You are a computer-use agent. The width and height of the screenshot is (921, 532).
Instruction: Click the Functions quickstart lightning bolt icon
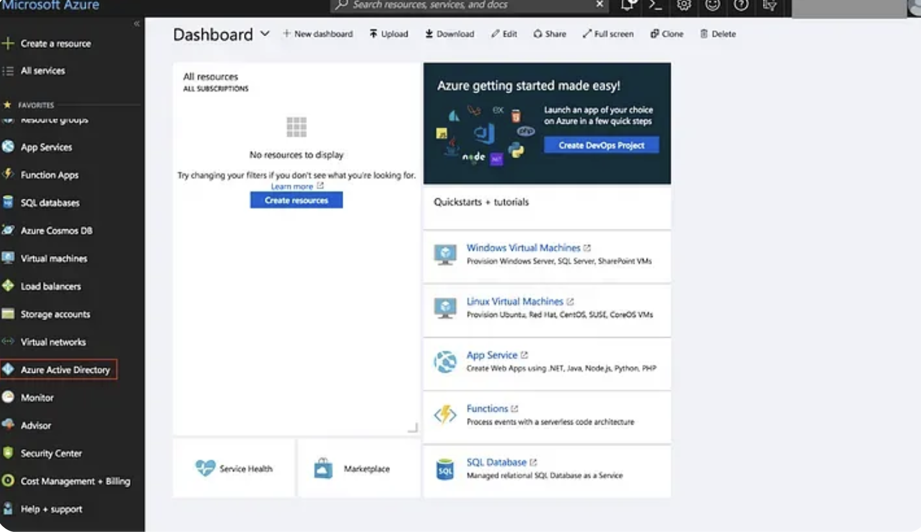coord(445,415)
